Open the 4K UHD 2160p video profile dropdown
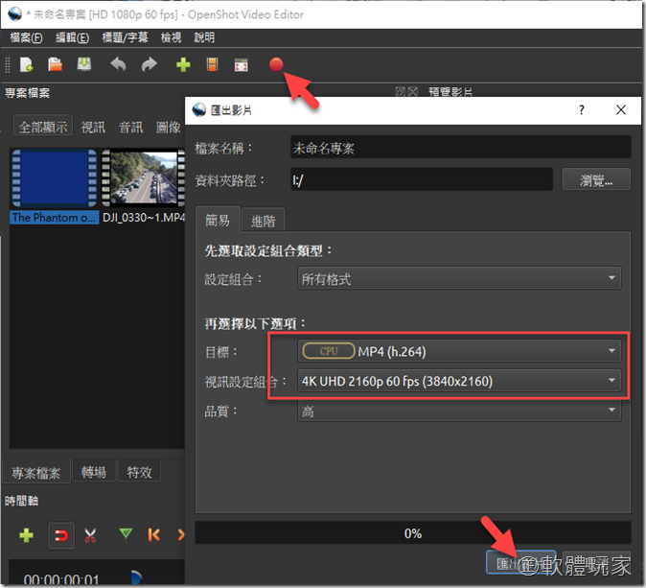 tap(459, 381)
